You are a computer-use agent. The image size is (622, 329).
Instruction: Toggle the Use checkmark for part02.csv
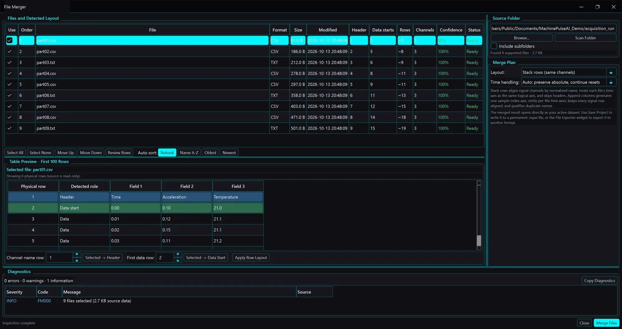pos(10,52)
